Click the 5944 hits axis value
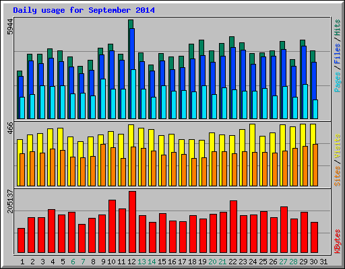345x269 pixels. pyautogui.click(x=10, y=27)
